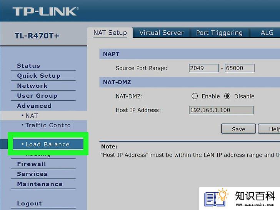Select the NAT-DMZ Disable radio button

pyautogui.click(x=227, y=96)
